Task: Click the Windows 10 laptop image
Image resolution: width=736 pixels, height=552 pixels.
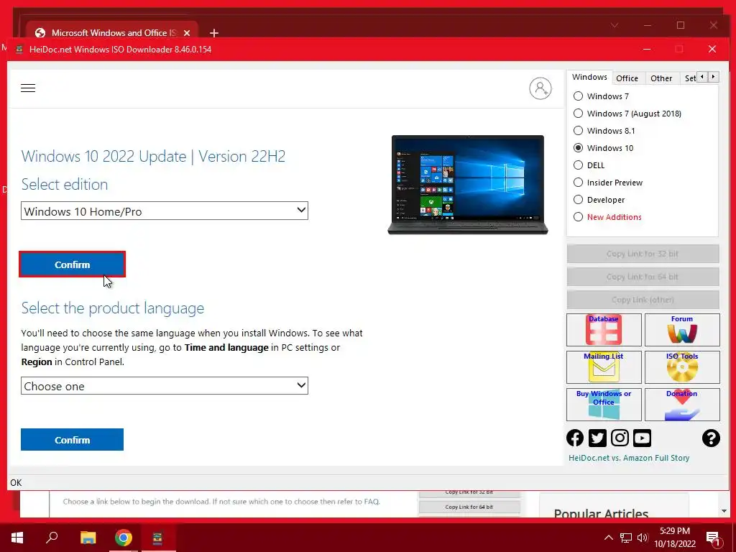Action: [x=468, y=185]
